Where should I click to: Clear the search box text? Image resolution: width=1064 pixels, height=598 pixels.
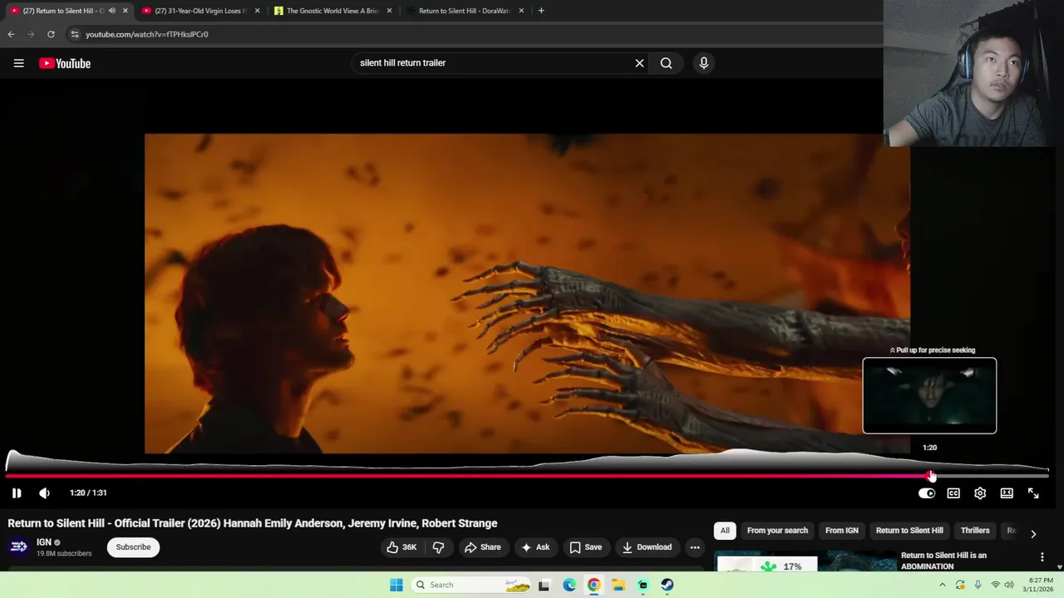(x=639, y=63)
